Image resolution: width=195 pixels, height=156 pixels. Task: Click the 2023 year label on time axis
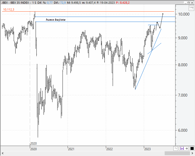click(x=147, y=149)
